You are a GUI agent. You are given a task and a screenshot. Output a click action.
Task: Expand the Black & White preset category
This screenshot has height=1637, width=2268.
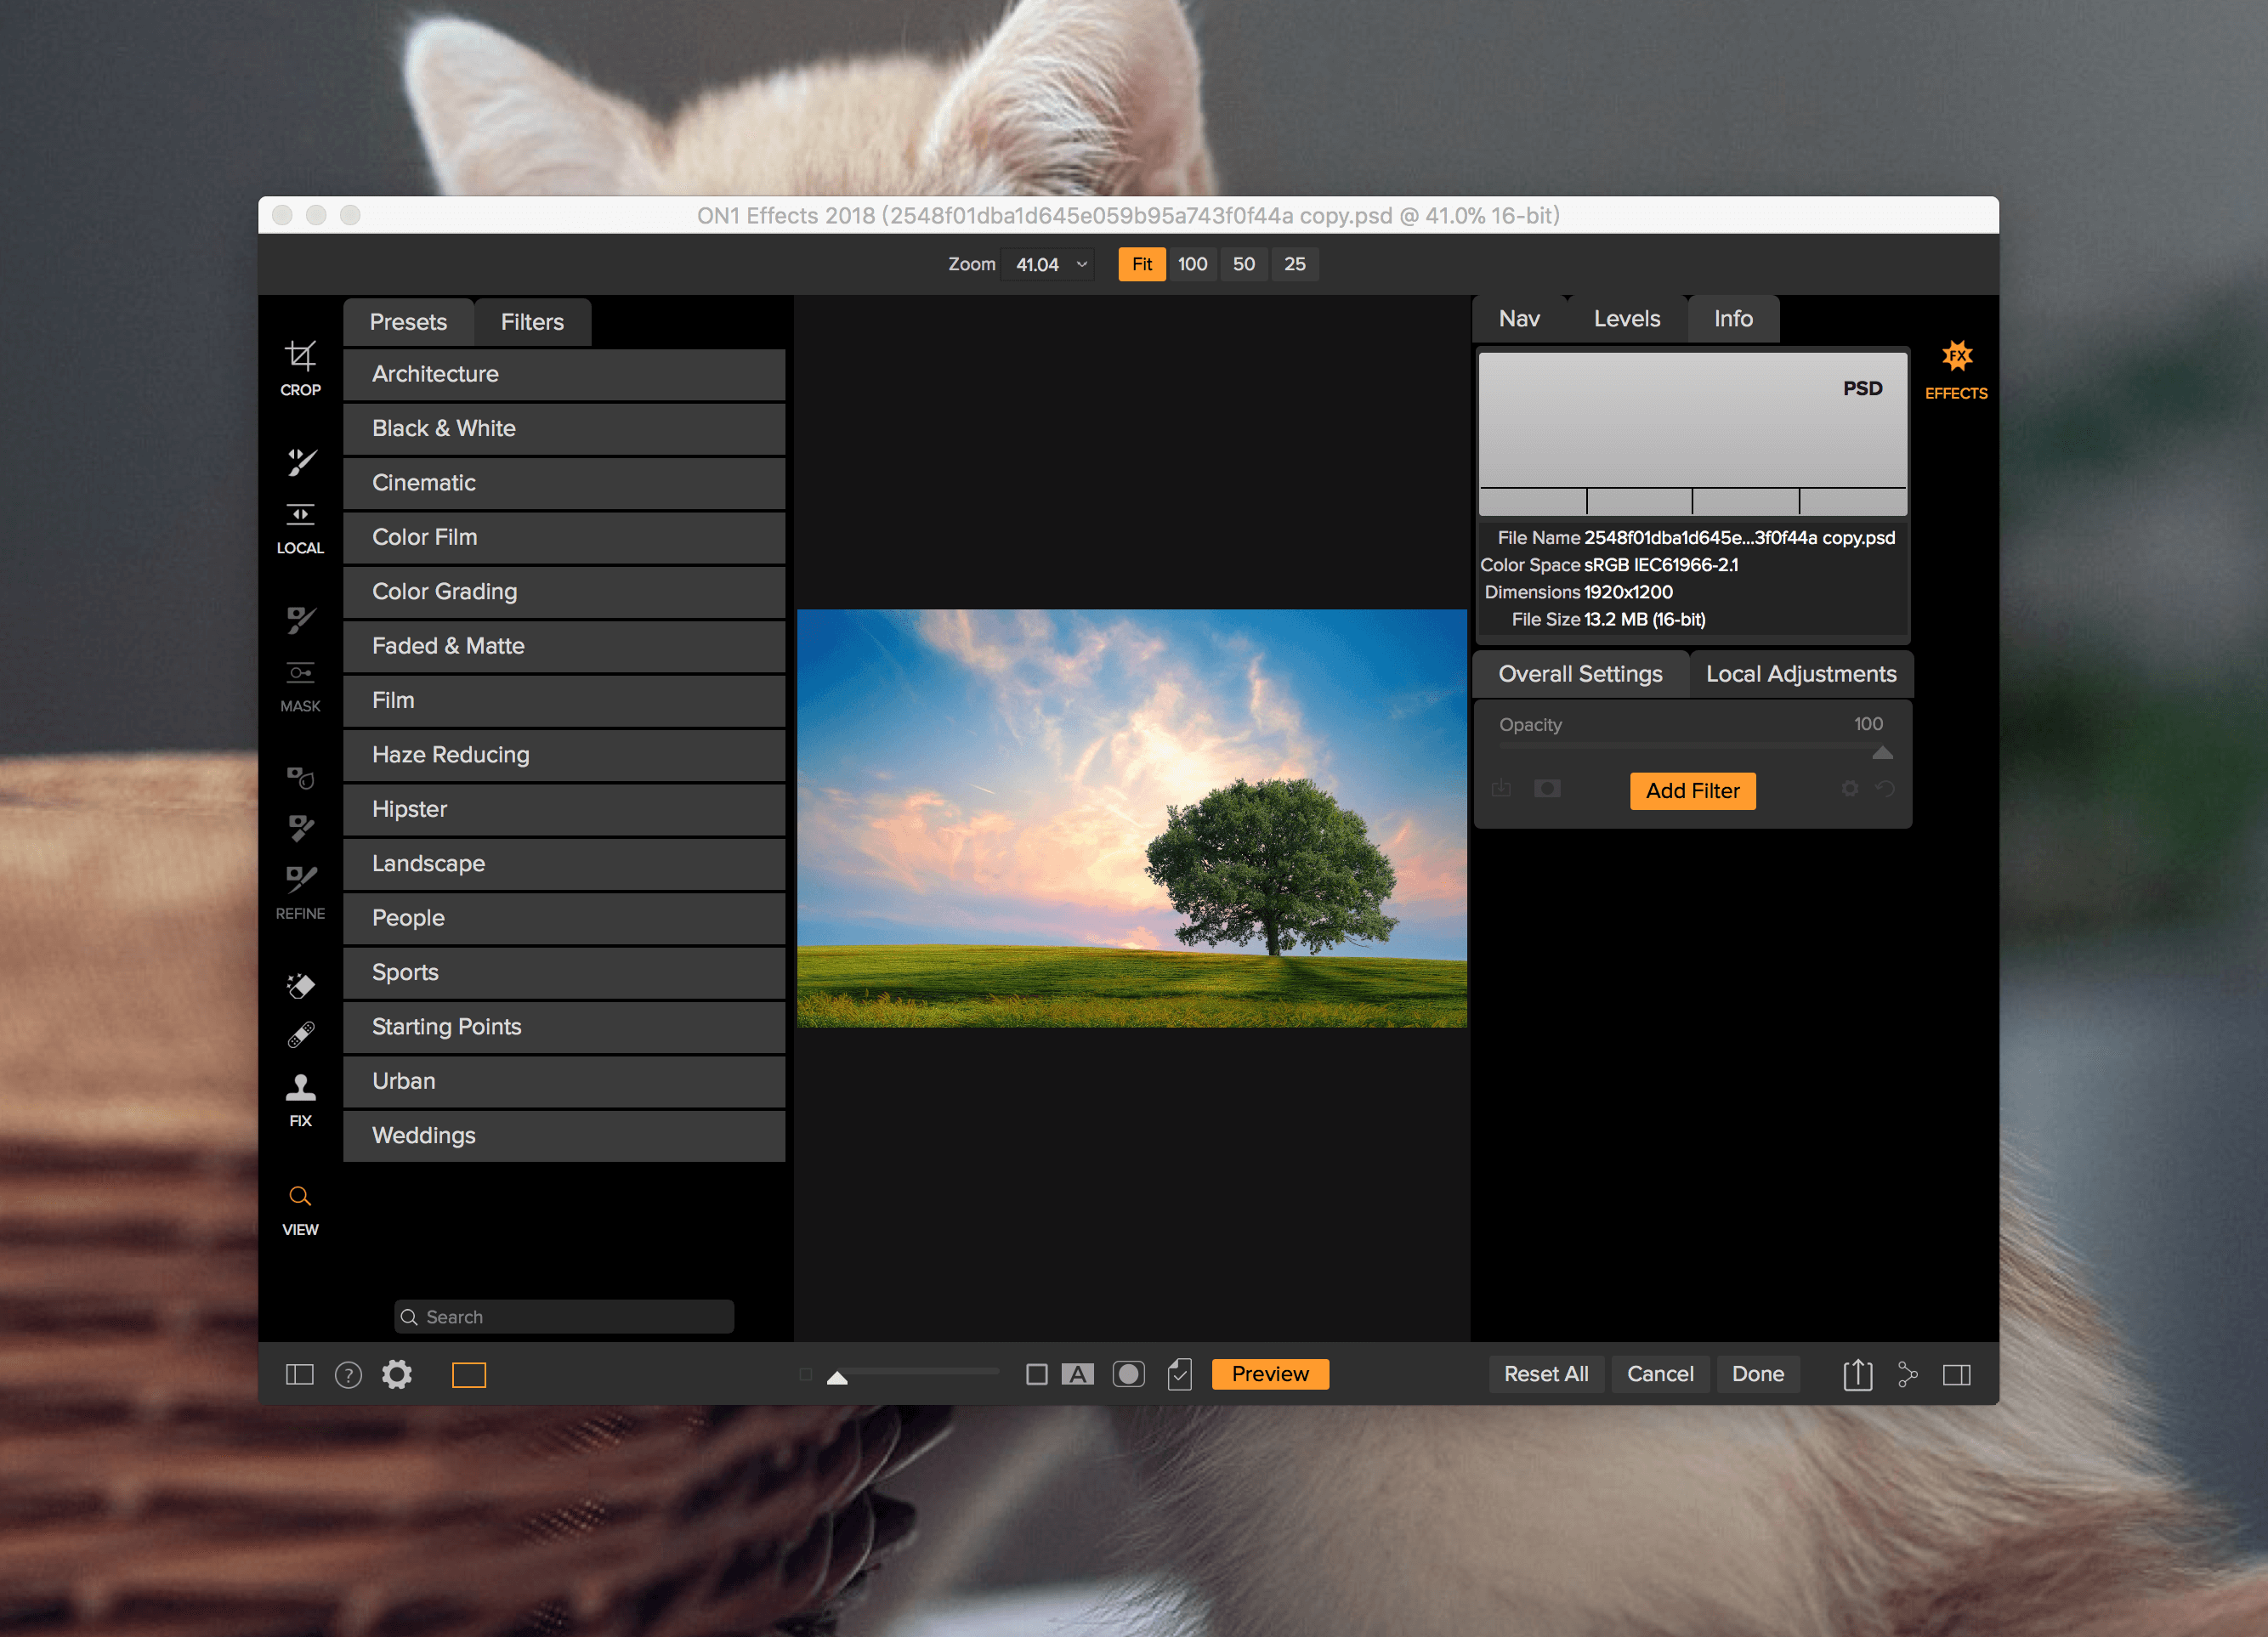point(564,429)
